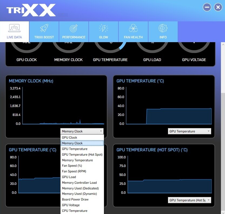The height and width of the screenshot is (214, 225).
Task: Open Fan Health via the fan icon
Action: [x=133, y=28]
